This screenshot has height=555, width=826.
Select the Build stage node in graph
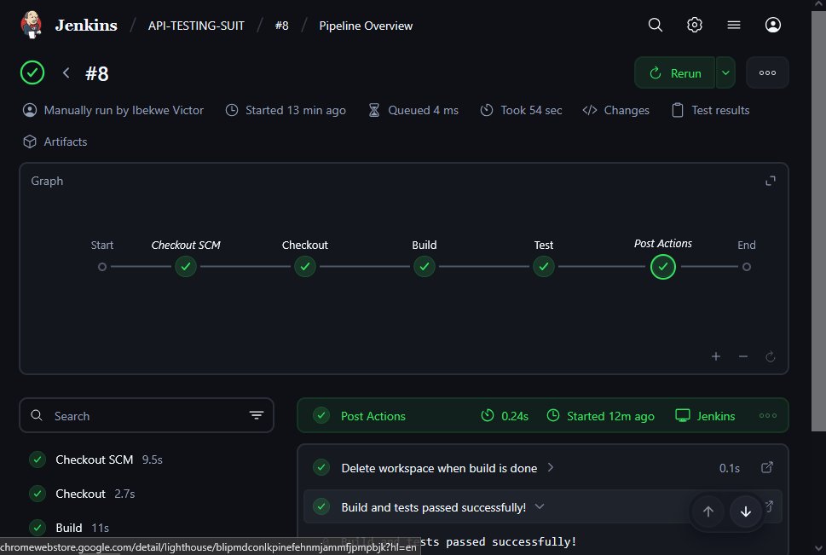click(424, 267)
